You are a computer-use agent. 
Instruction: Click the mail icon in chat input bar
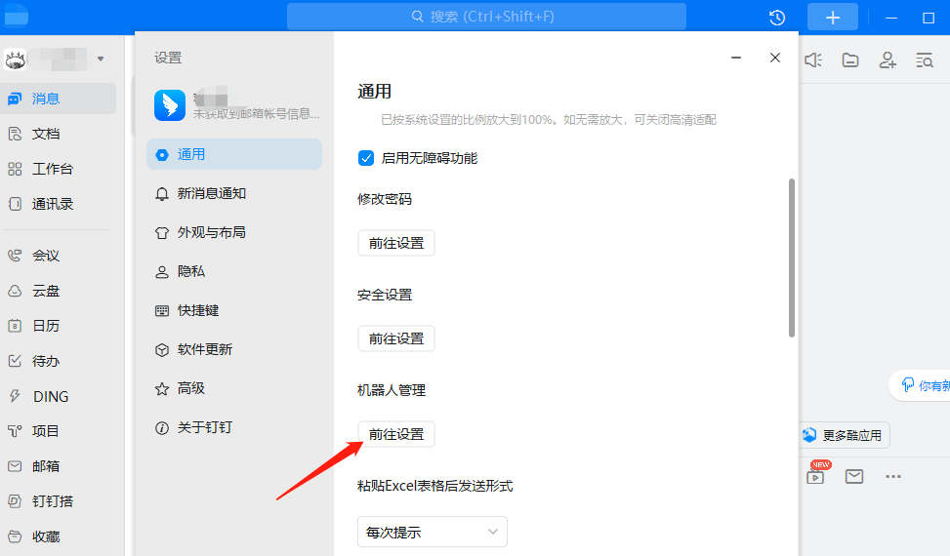click(x=854, y=477)
